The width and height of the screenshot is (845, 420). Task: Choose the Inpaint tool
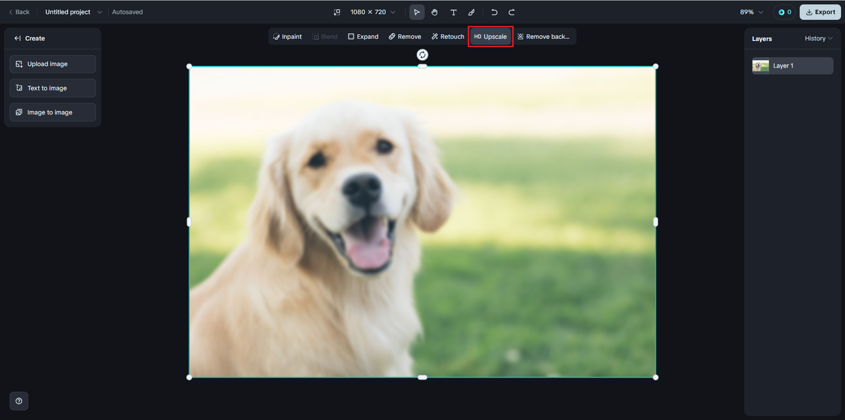tap(287, 36)
